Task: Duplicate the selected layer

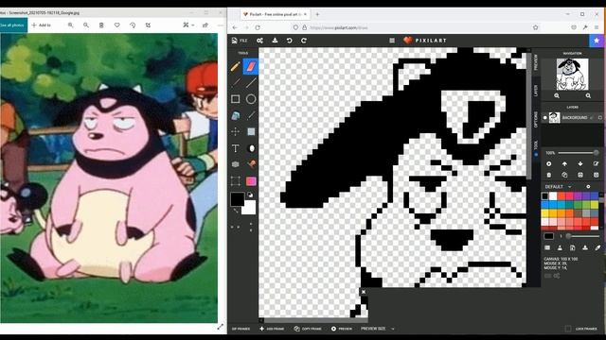Action: [564, 175]
